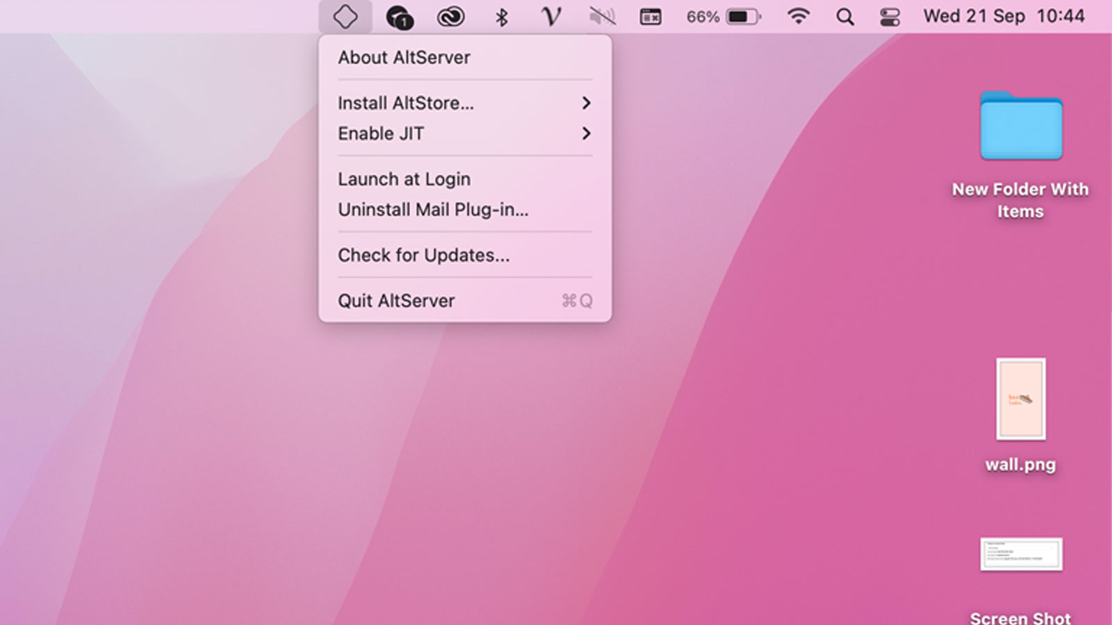Select the New Folder With Items folder icon
1112x625 pixels.
point(1021,126)
